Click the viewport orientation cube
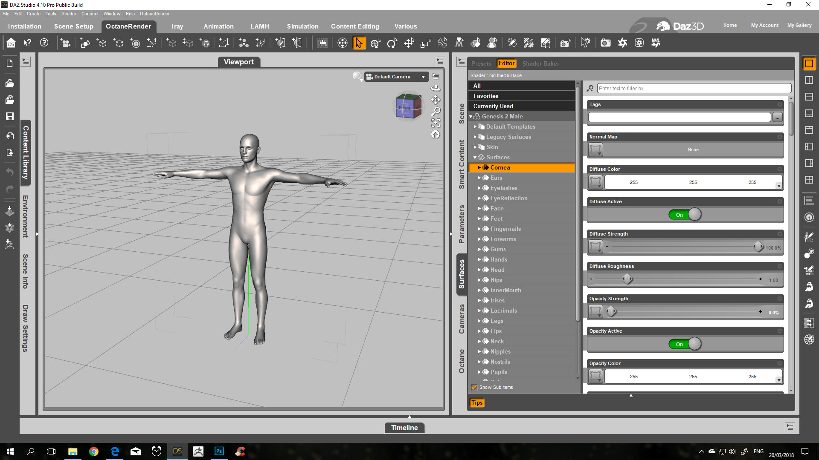Image resolution: width=819 pixels, height=460 pixels. point(408,106)
